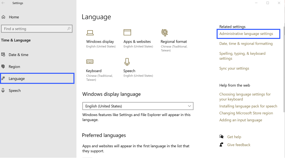The height and width of the screenshot is (158, 285).
Task: Click the Get help chat icon
Action: (x=221, y=137)
